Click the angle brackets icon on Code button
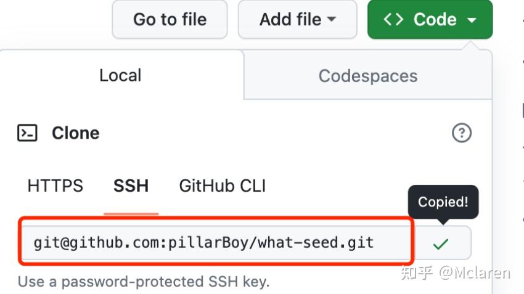Image resolution: width=524 pixels, height=294 pixels. [393, 19]
